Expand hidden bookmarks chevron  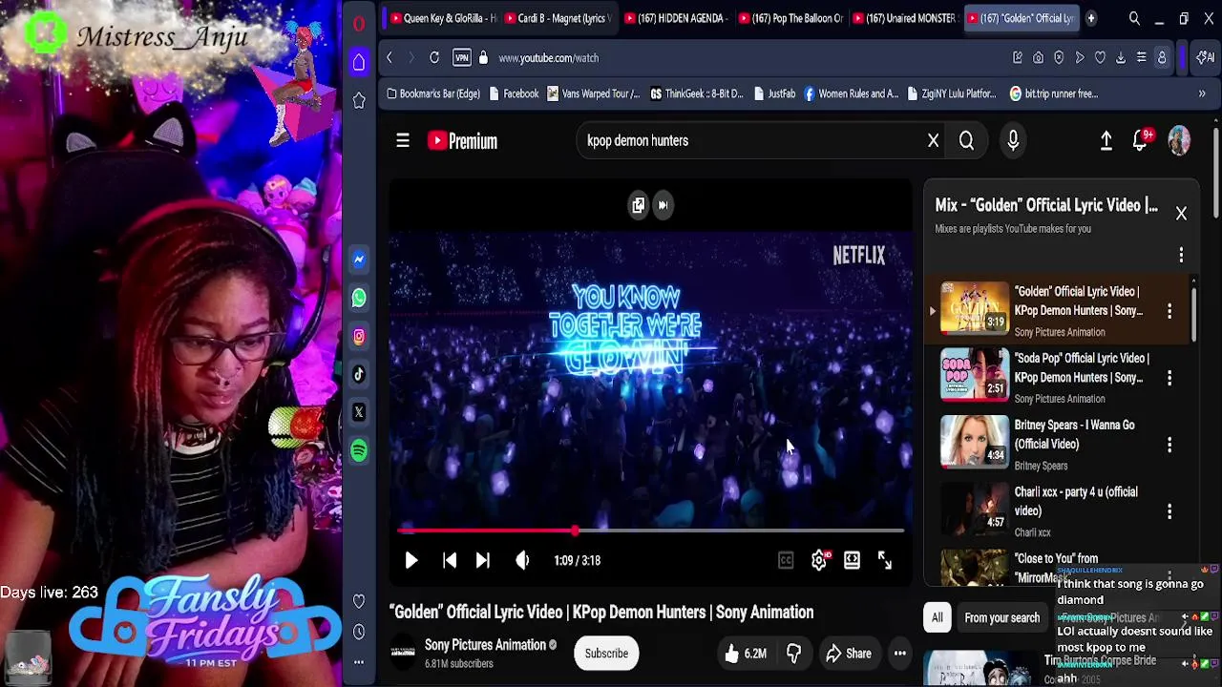pos(1202,94)
